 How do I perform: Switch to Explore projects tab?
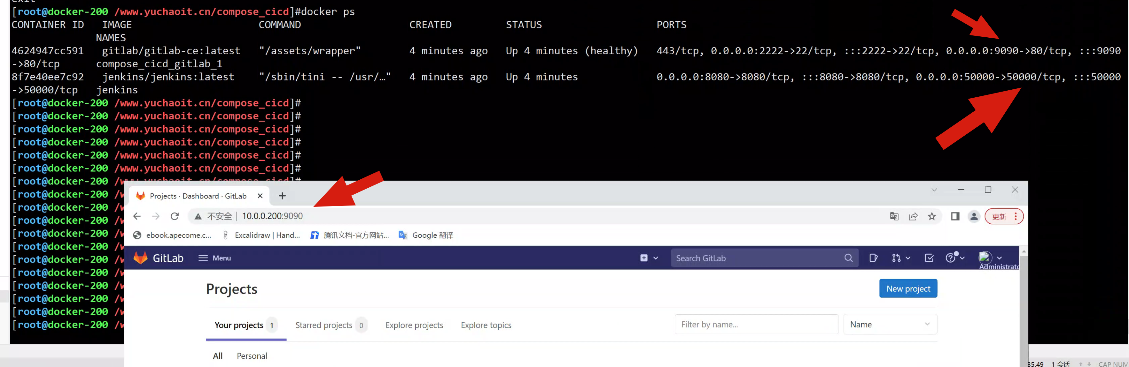[414, 325]
